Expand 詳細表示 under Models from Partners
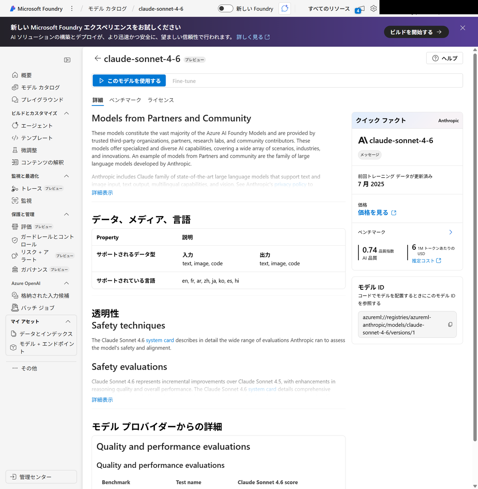Image resolution: width=478 pixels, height=489 pixels. click(x=102, y=193)
